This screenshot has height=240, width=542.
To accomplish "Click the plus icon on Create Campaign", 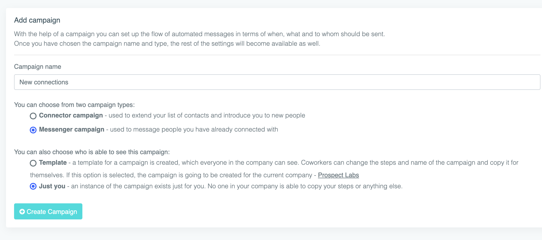I will pos(22,212).
